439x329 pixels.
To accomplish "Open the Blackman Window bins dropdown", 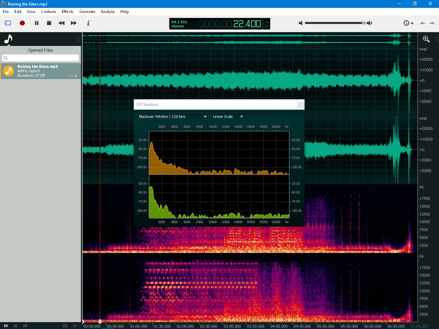I will [173, 117].
